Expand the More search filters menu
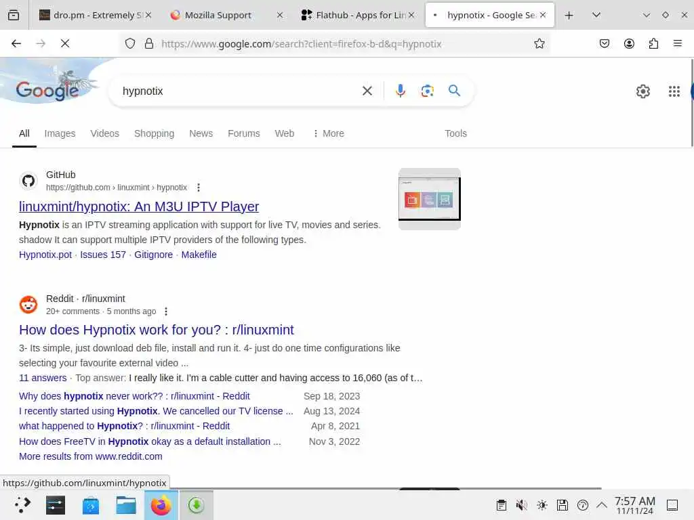This screenshot has height=520, width=694. point(329,133)
